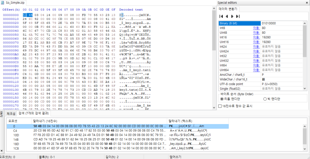This screenshot has width=310, height=159.
Task: Select the UTF-8 code point row
Action: coord(261,84)
